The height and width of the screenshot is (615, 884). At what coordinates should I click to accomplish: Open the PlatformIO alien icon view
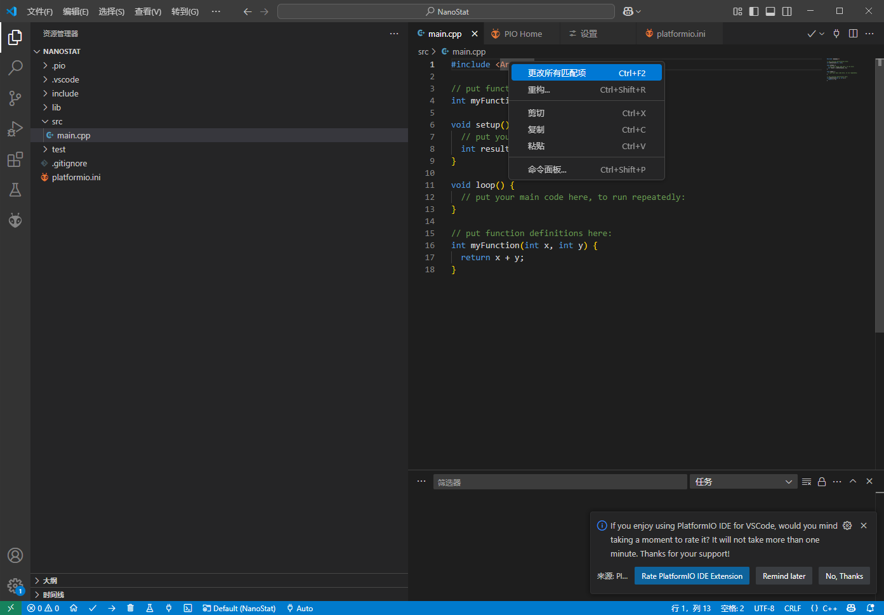pos(15,220)
